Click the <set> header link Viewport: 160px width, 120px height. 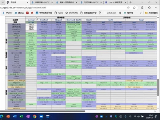pos(111,20)
